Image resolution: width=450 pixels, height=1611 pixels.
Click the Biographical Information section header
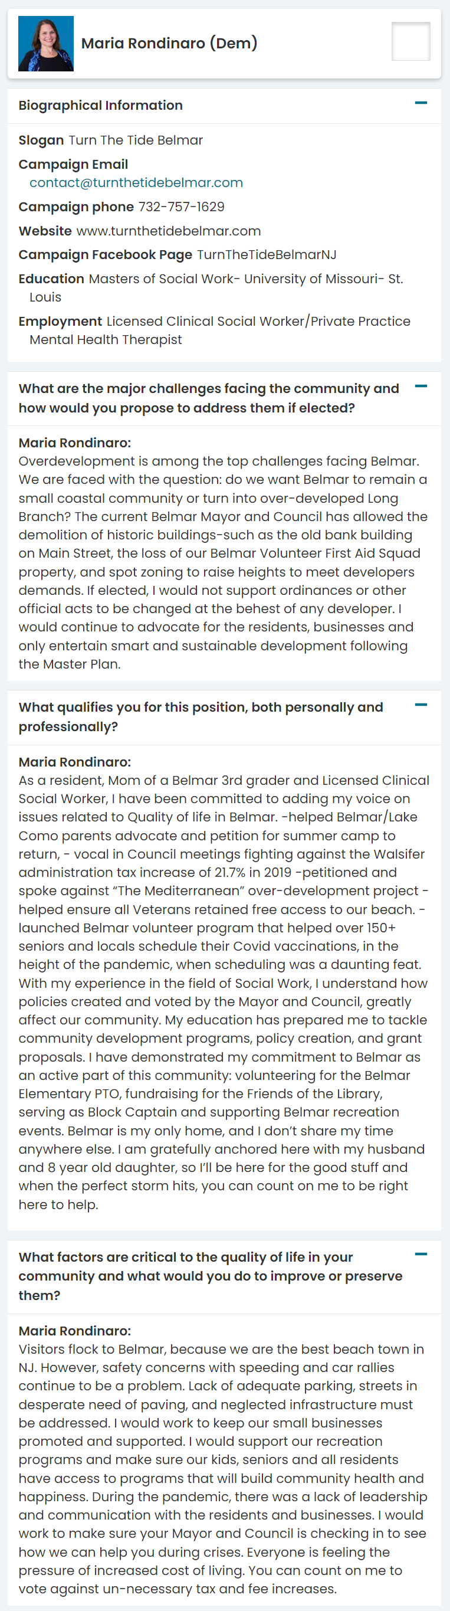tap(101, 105)
